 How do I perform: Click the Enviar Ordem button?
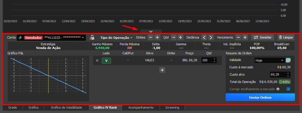(x=260, y=97)
